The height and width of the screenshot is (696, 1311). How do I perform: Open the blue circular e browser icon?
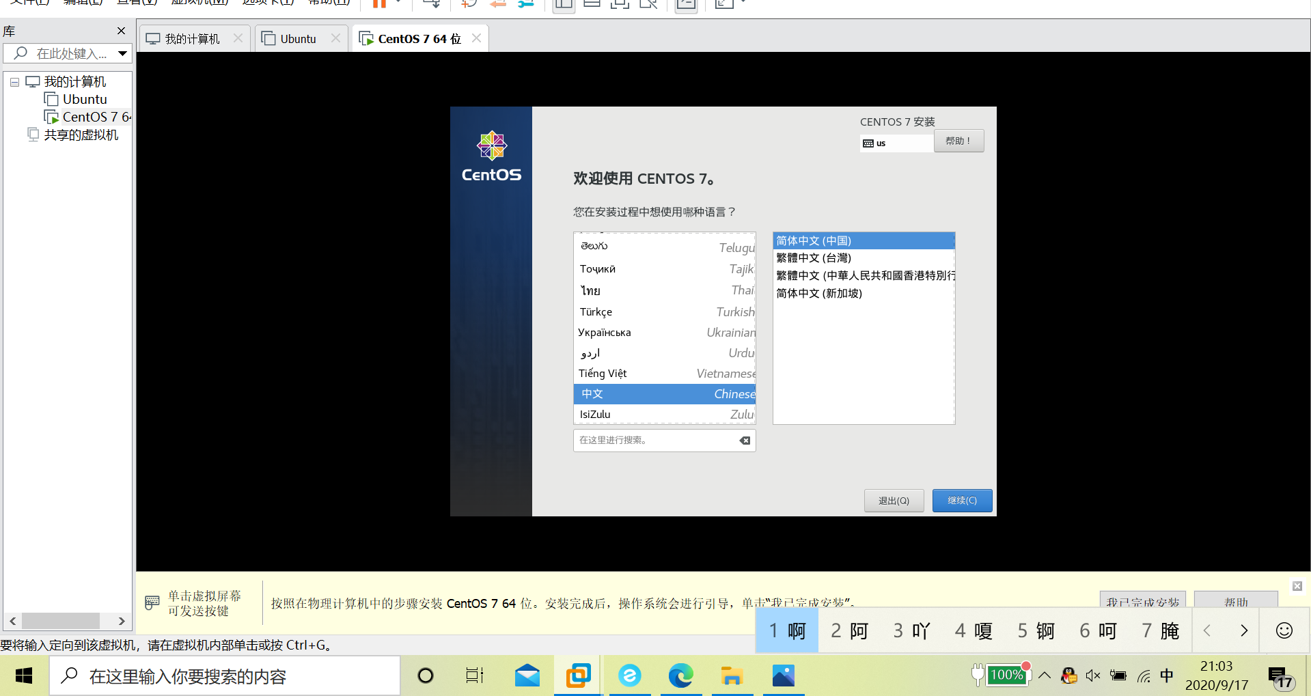(x=629, y=676)
